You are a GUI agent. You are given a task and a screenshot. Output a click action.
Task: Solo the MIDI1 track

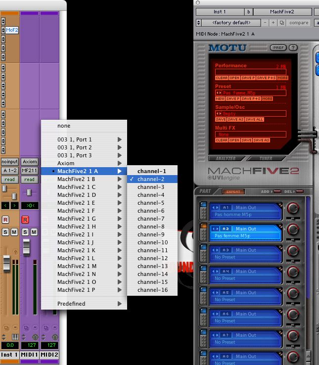(x=25, y=232)
